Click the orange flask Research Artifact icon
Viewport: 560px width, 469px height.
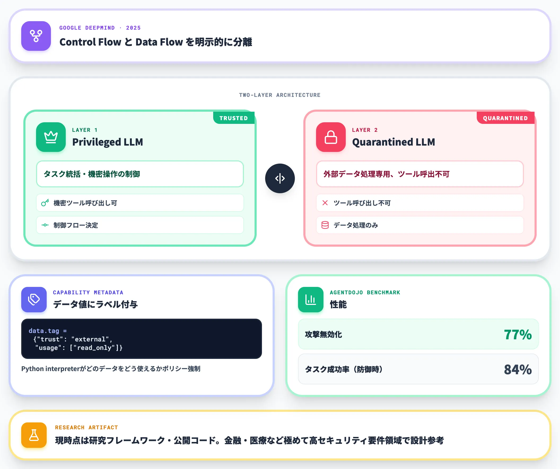coord(34,435)
